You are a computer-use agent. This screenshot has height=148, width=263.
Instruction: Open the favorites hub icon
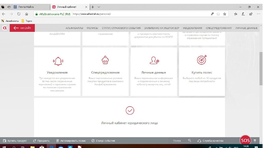236,14
